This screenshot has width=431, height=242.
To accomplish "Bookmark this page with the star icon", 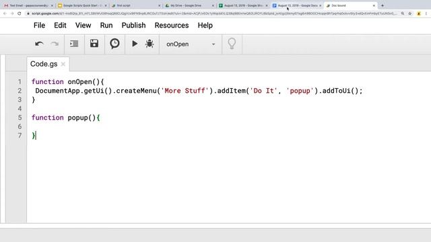I will pos(410,13).
